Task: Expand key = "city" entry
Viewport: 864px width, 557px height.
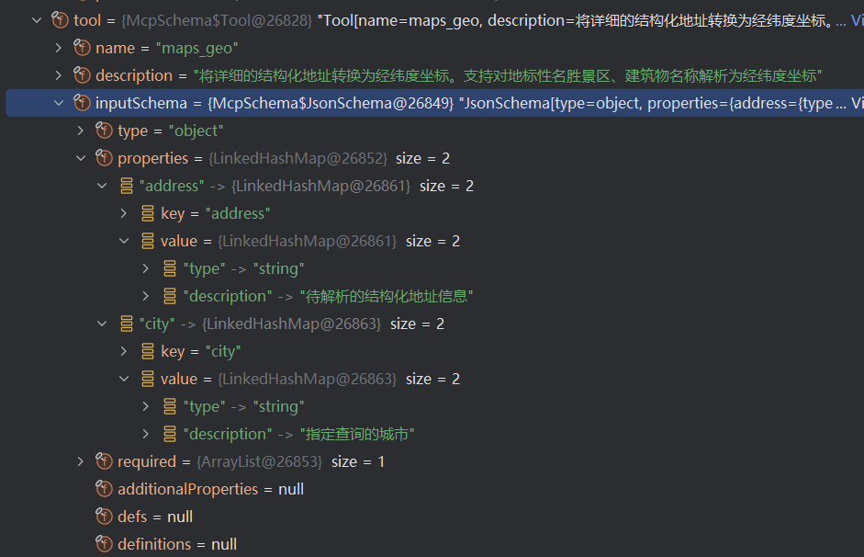Action: click(x=124, y=351)
